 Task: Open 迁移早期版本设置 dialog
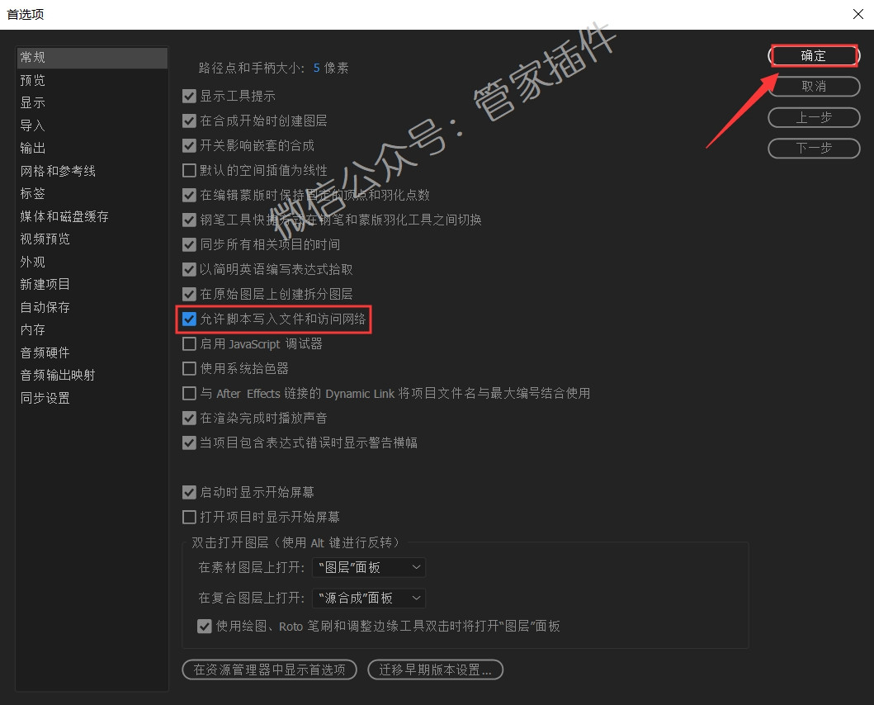[435, 670]
